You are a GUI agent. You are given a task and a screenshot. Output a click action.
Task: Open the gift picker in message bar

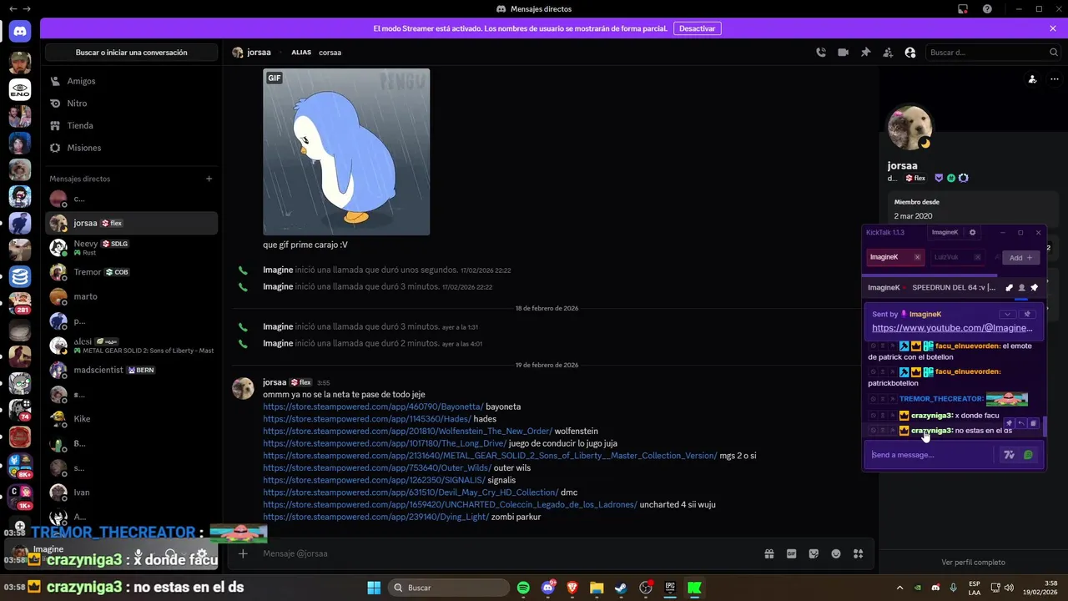(x=769, y=553)
